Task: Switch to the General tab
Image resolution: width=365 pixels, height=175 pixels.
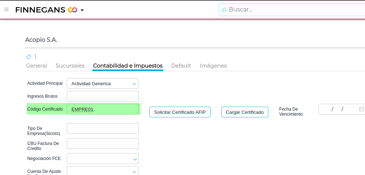Action: pos(36,66)
